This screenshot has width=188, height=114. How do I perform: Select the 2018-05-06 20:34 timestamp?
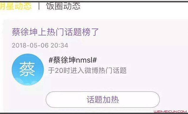pos(40,45)
